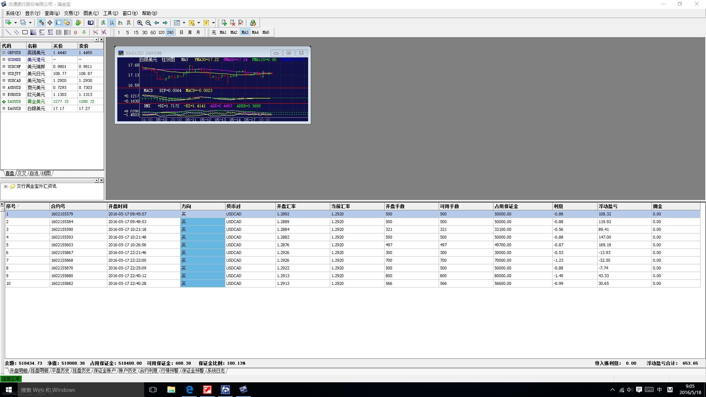Switch to the 自选 tab in quotes panel
Image resolution: width=706 pixels, height=397 pixels.
pos(34,173)
